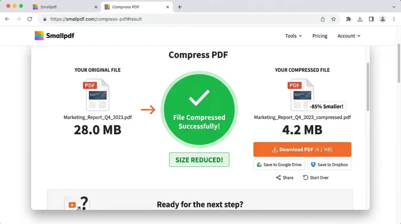Click the large 4.2 MB size text
401x224 pixels.
click(302, 130)
